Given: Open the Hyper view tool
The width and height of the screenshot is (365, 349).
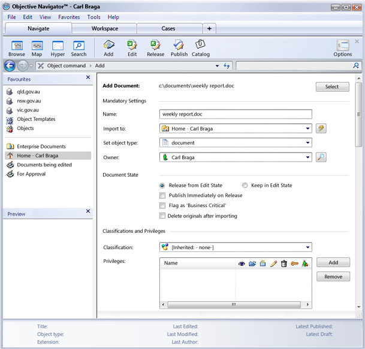Looking at the screenshot, I should [58, 48].
